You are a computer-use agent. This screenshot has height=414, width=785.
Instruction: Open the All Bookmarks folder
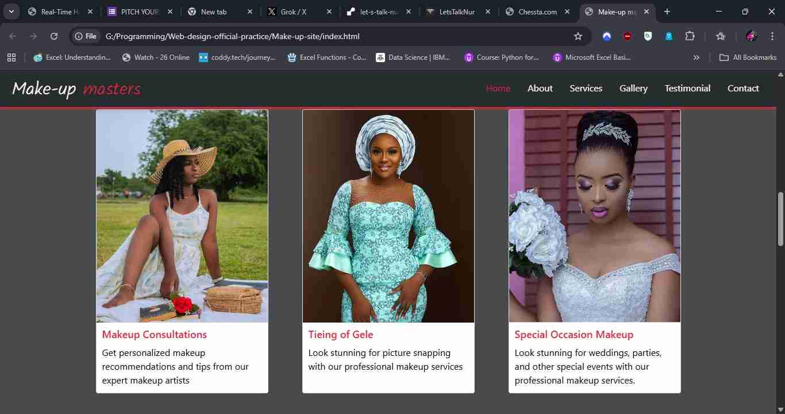coord(748,57)
